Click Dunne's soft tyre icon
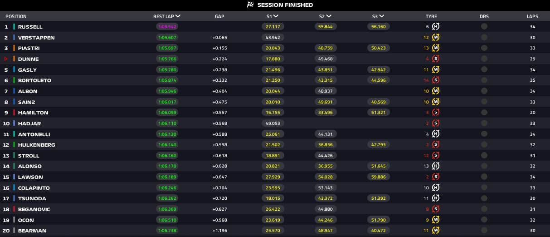The width and height of the screenshot is (550, 237). tap(436, 59)
